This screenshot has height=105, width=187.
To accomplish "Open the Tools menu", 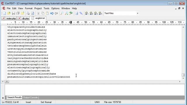I will 46,8.
